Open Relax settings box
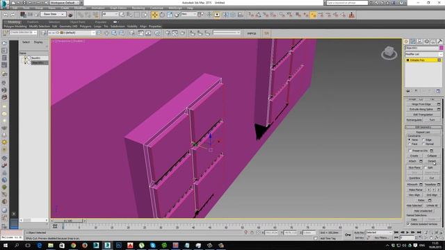 [430, 201]
